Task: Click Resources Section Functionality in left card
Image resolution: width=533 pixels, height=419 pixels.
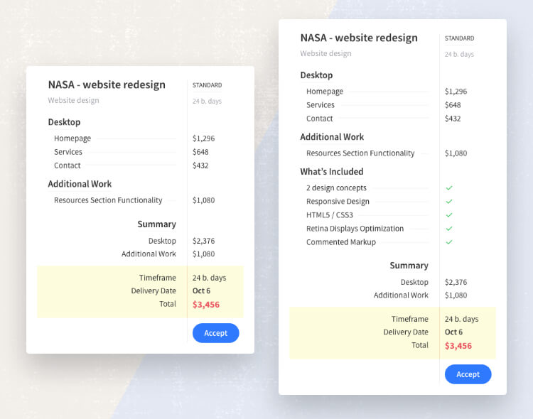Action: 108,200
